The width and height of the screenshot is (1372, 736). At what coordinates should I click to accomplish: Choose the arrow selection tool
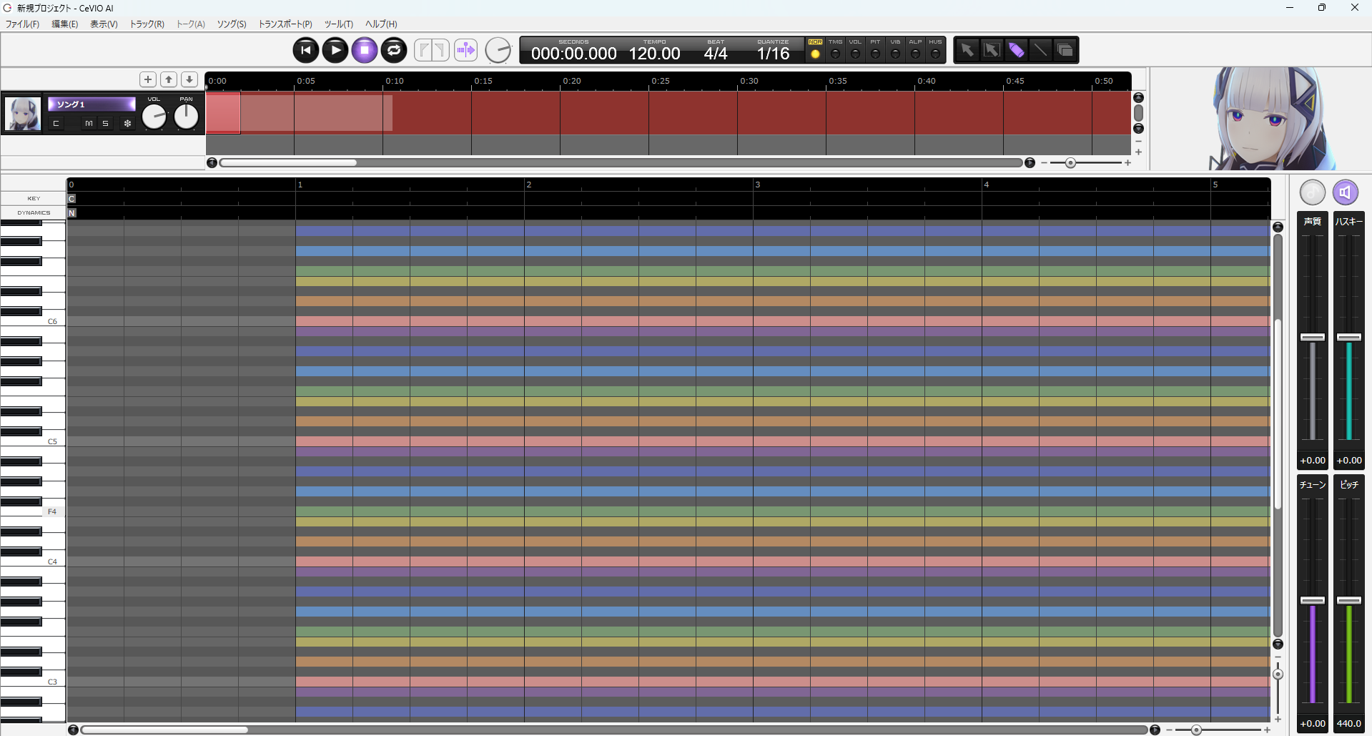[x=967, y=50]
